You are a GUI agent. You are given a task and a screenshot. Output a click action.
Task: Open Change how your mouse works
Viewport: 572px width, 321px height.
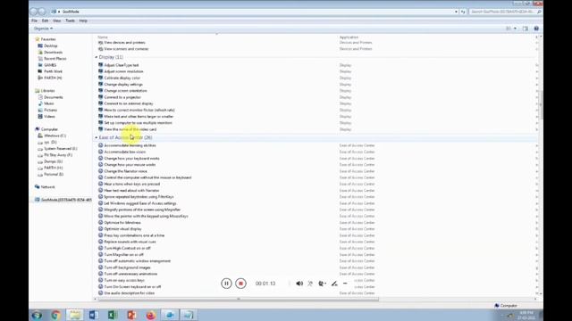point(130,164)
